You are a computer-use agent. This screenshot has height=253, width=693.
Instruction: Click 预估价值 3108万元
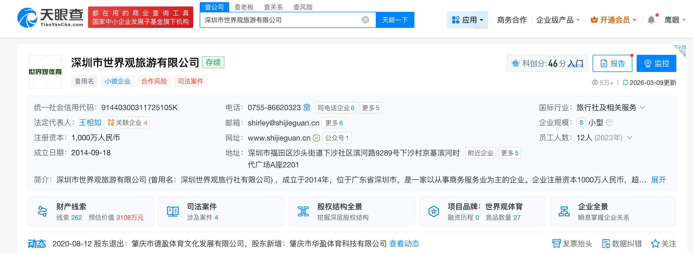[116, 217]
